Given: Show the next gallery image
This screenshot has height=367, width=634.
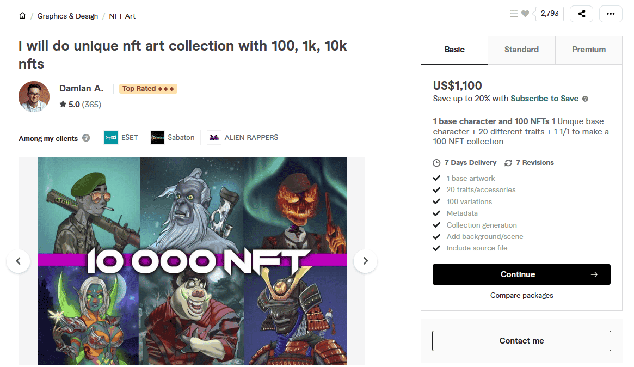Looking at the screenshot, I should point(365,261).
